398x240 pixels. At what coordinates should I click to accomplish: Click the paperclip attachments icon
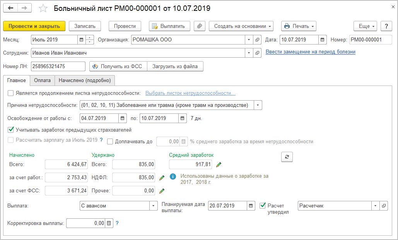click(200, 26)
